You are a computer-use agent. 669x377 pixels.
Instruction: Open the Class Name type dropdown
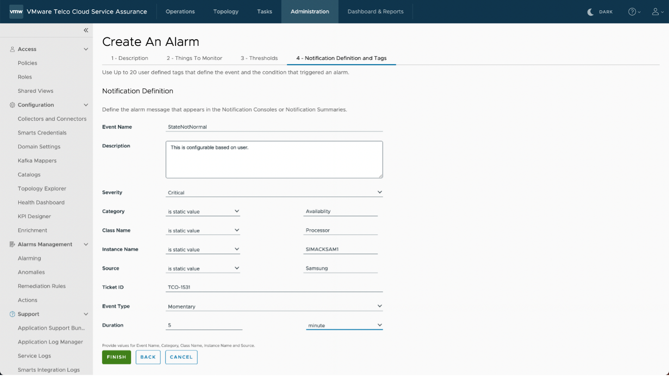(203, 231)
